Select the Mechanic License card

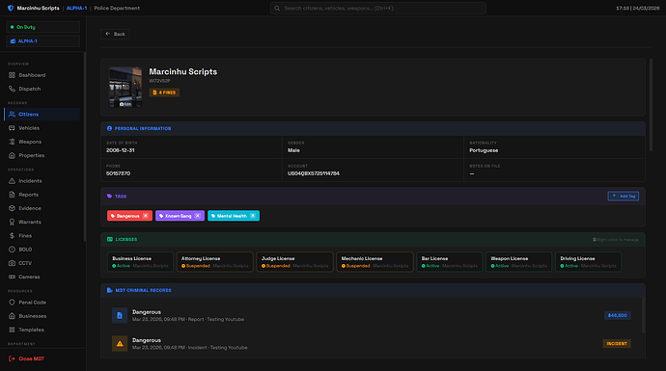(x=375, y=261)
